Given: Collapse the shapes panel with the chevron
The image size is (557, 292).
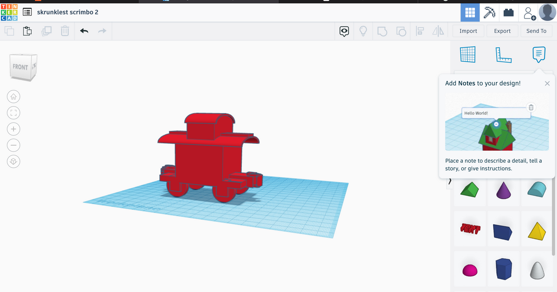Looking at the screenshot, I should (x=449, y=182).
